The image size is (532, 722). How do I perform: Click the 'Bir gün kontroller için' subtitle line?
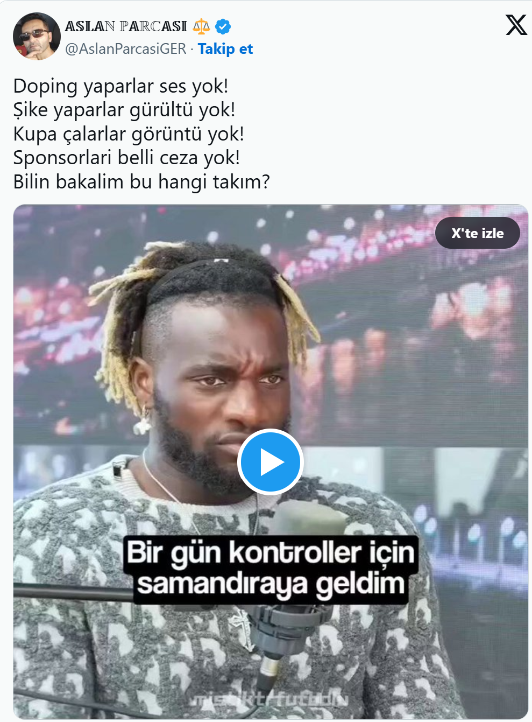click(x=271, y=552)
